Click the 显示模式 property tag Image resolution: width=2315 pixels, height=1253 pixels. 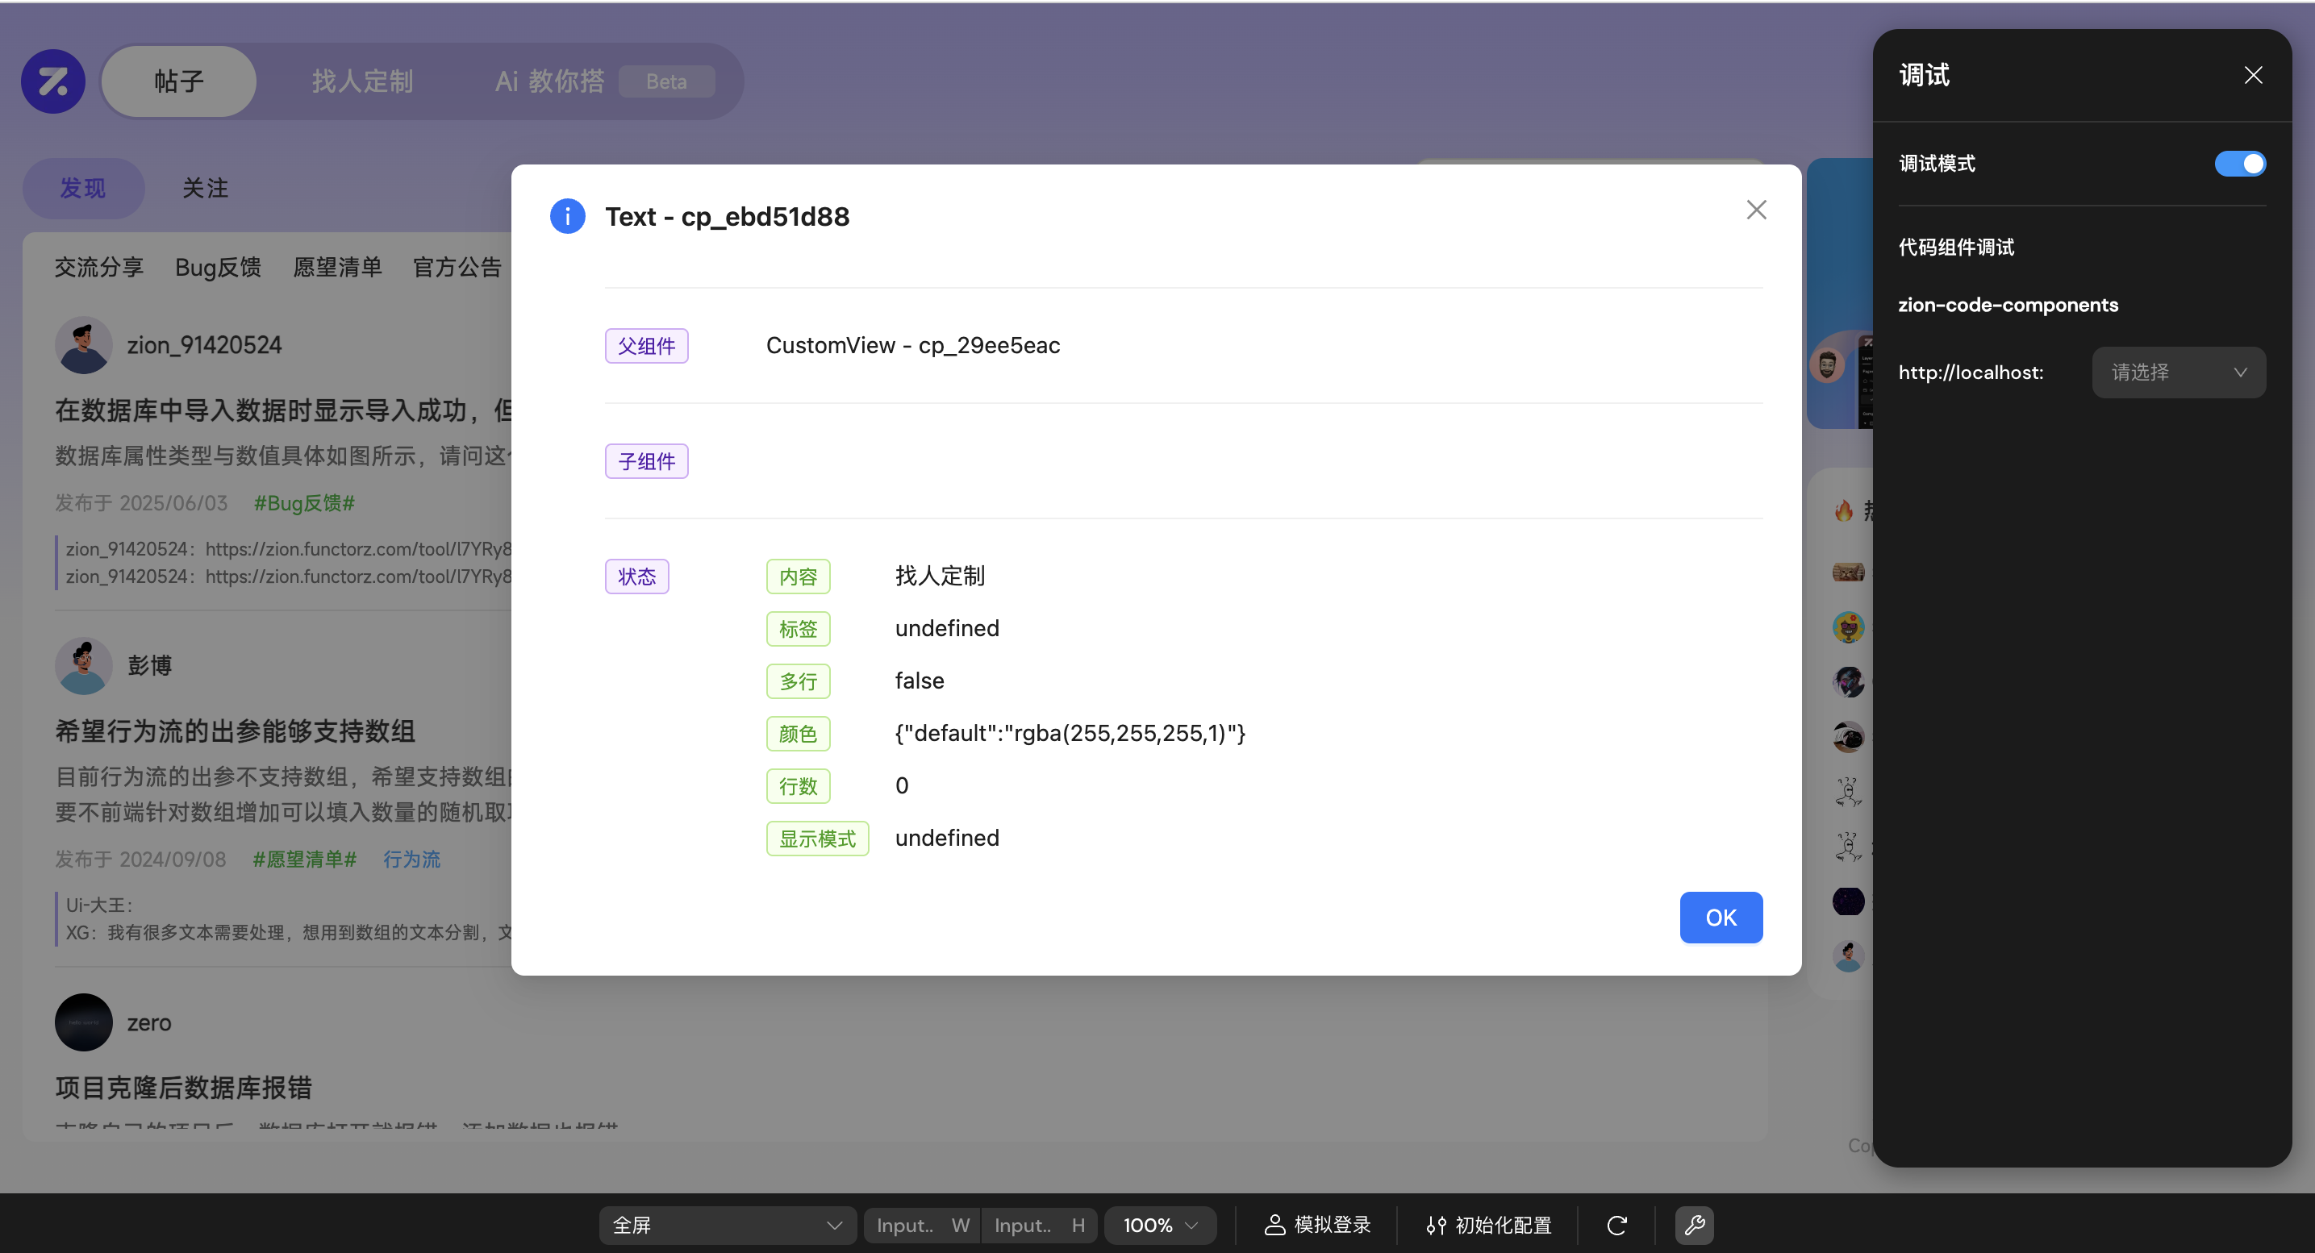[x=817, y=838]
